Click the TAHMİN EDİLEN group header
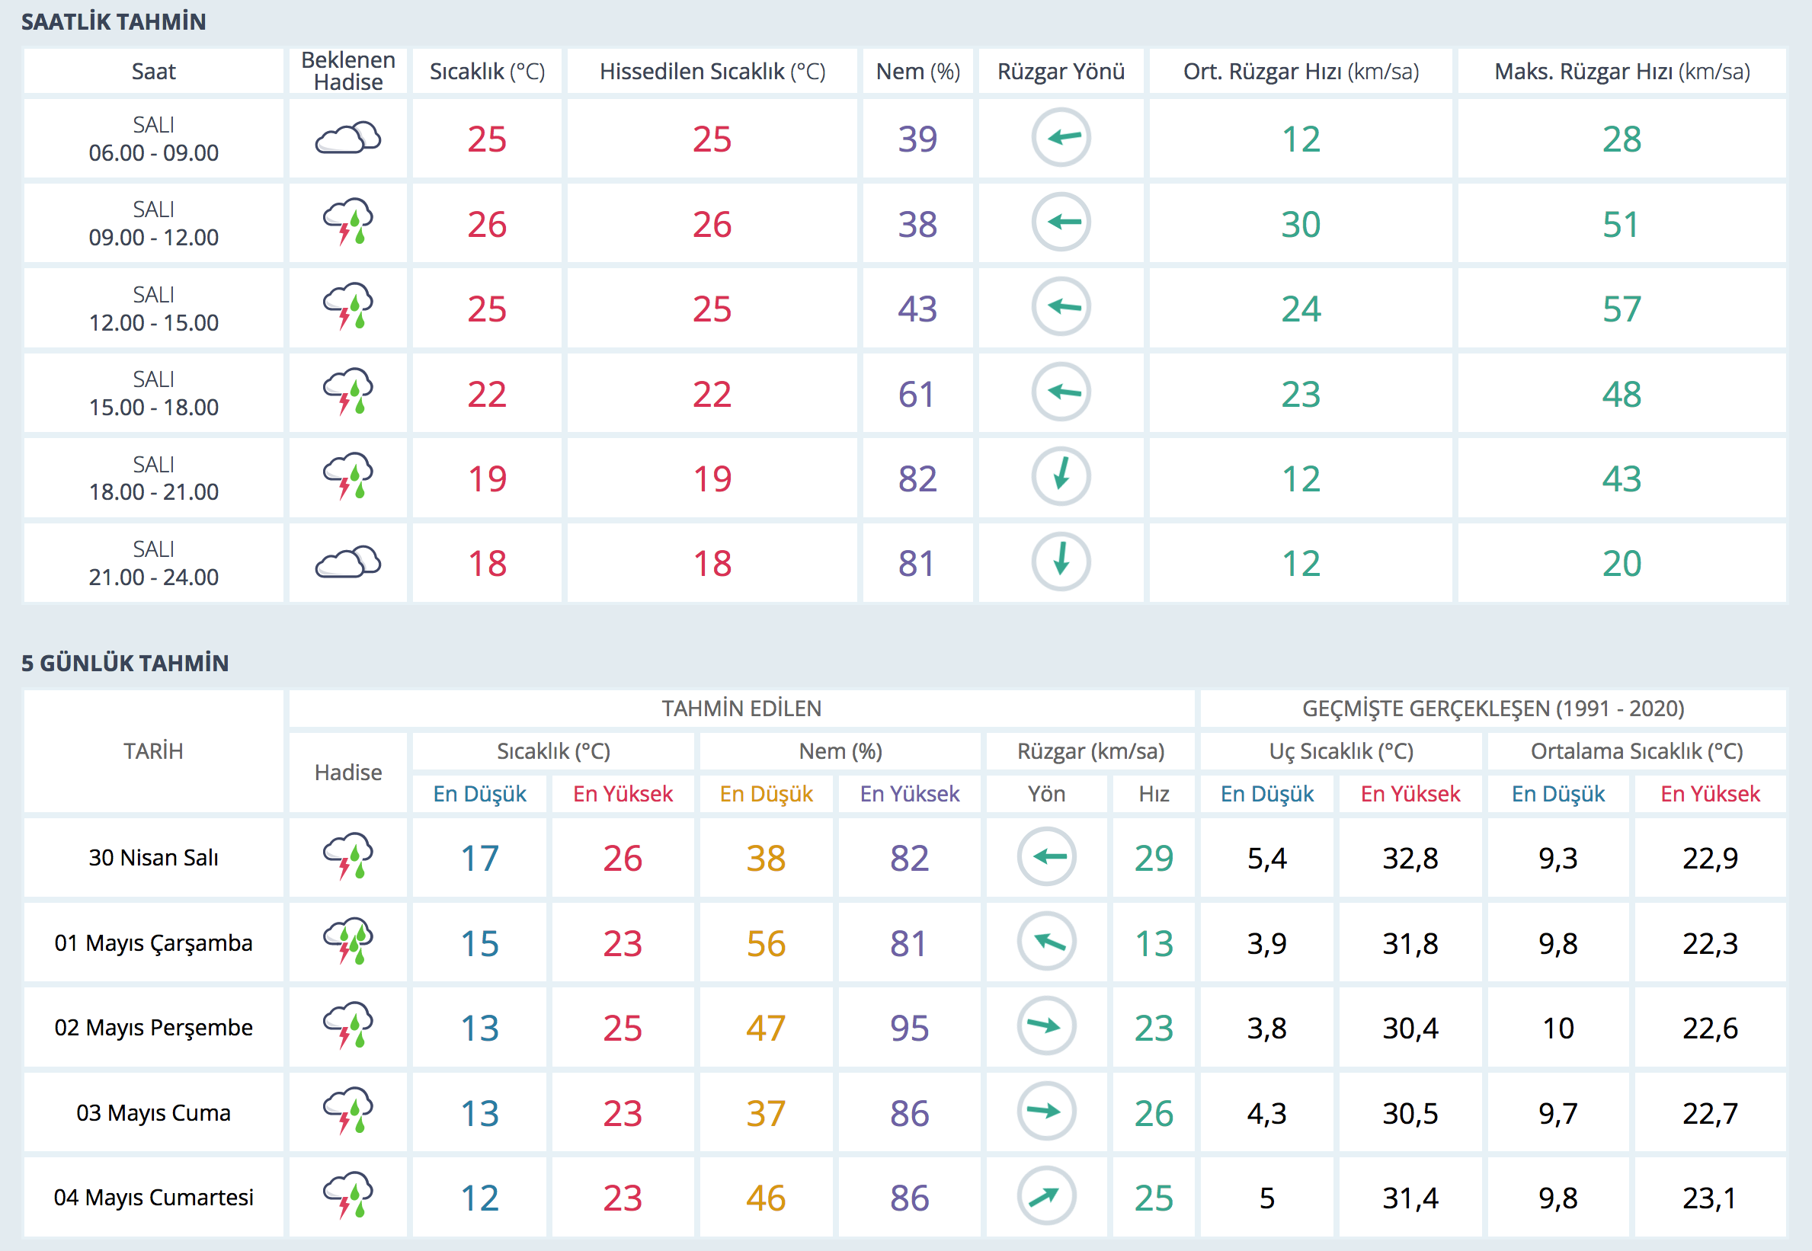1812x1251 pixels. (741, 709)
